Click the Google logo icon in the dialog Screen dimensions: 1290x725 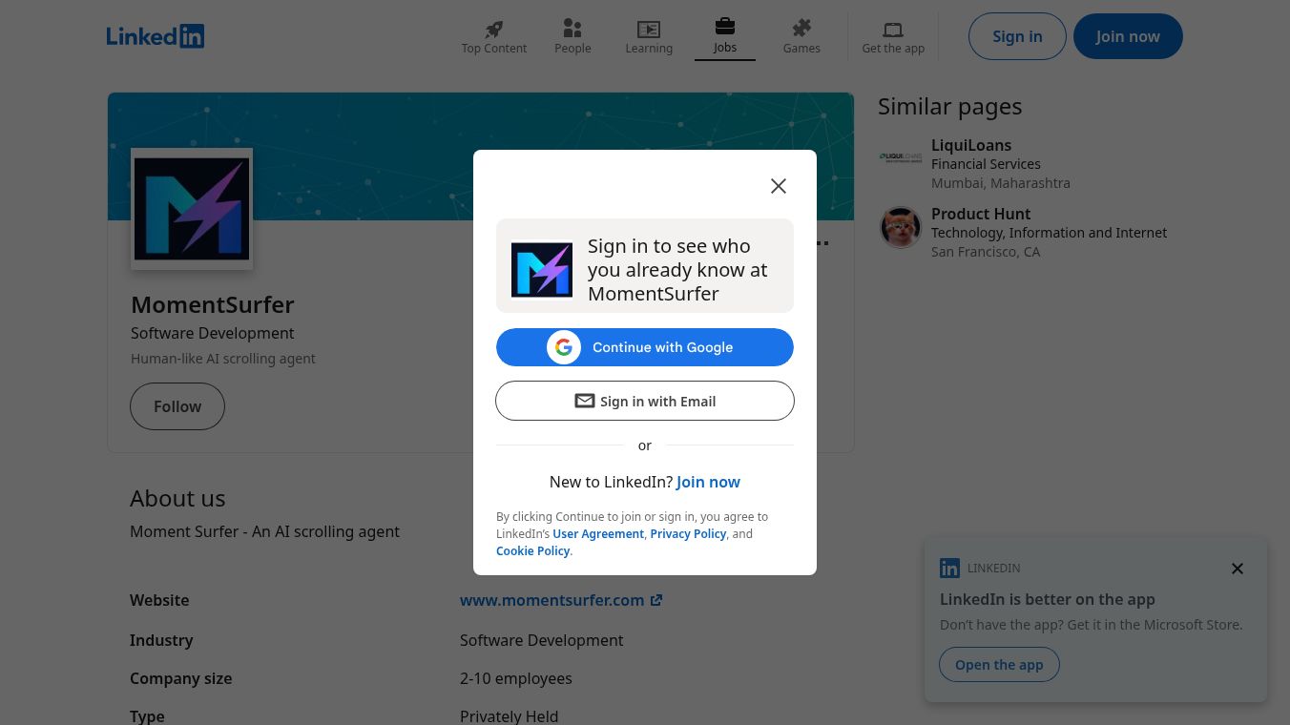[564, 347]
